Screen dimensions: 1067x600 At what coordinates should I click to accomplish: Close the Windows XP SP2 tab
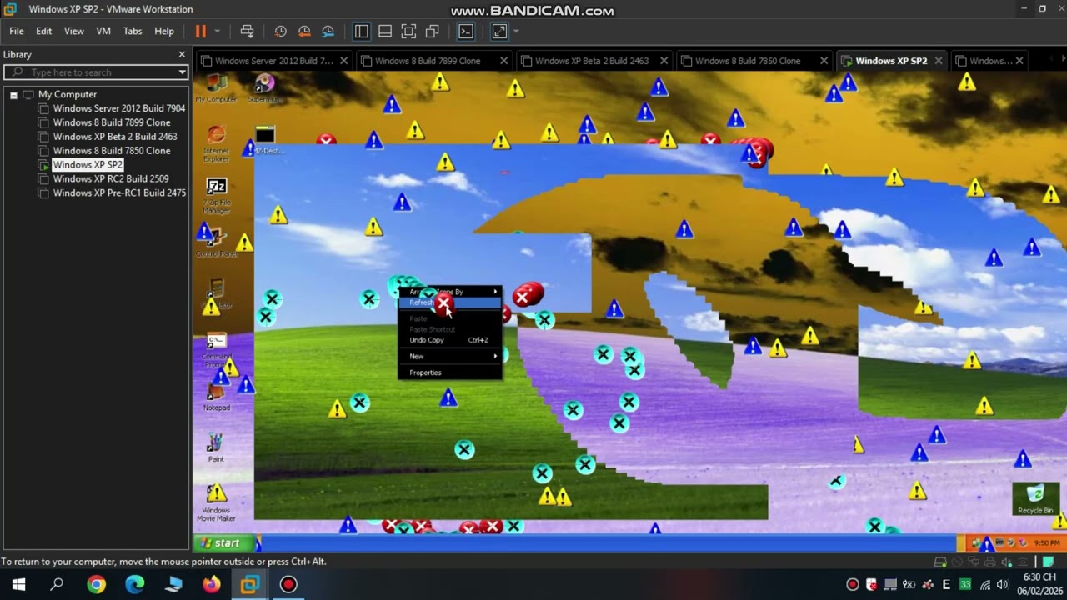(938, 61)
